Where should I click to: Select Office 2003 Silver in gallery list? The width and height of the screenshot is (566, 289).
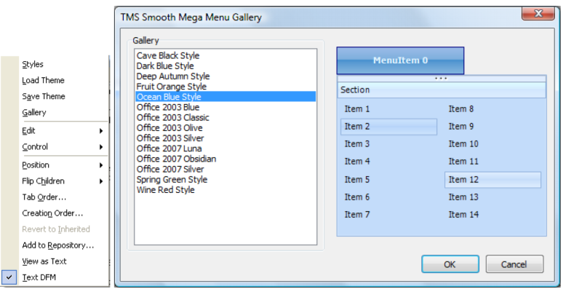[x=226, y=138]
